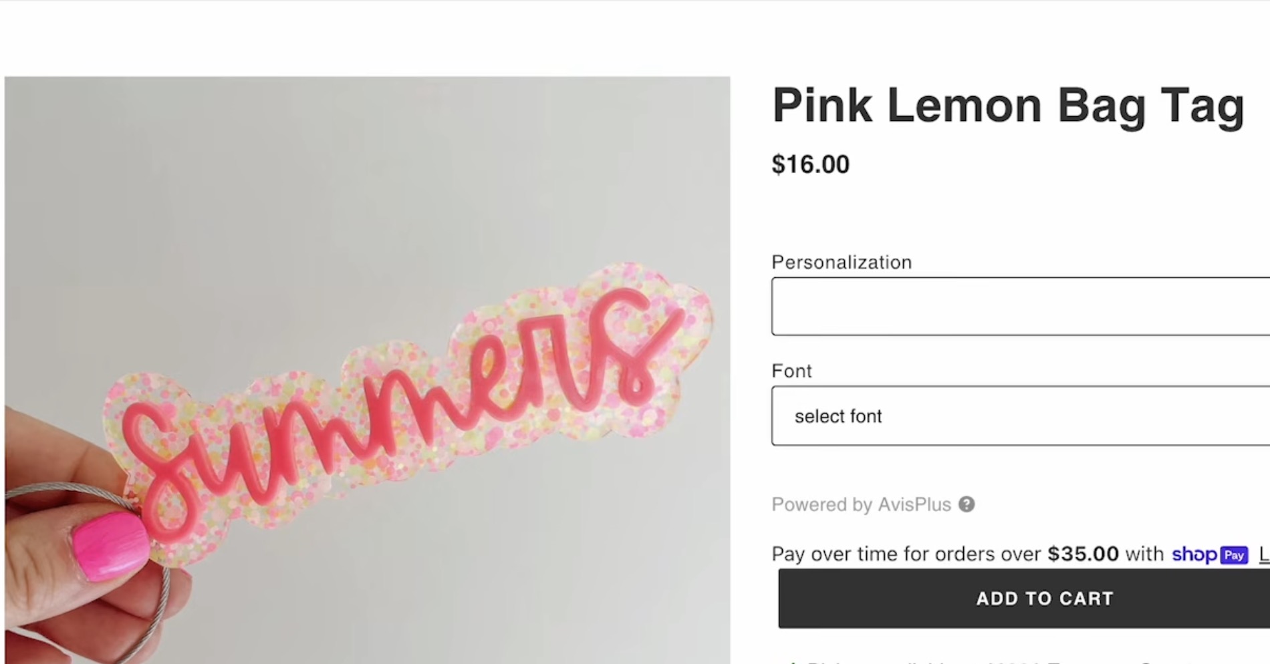Viewport: 1270px width, 664px height.
Task: Click the purple shop wordmark logo
Action: pos(1193,554)
